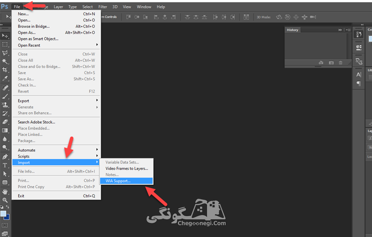Choose Search Adobe Stock...
Viewport: 372px width, 237px height.
pos(56,122)
